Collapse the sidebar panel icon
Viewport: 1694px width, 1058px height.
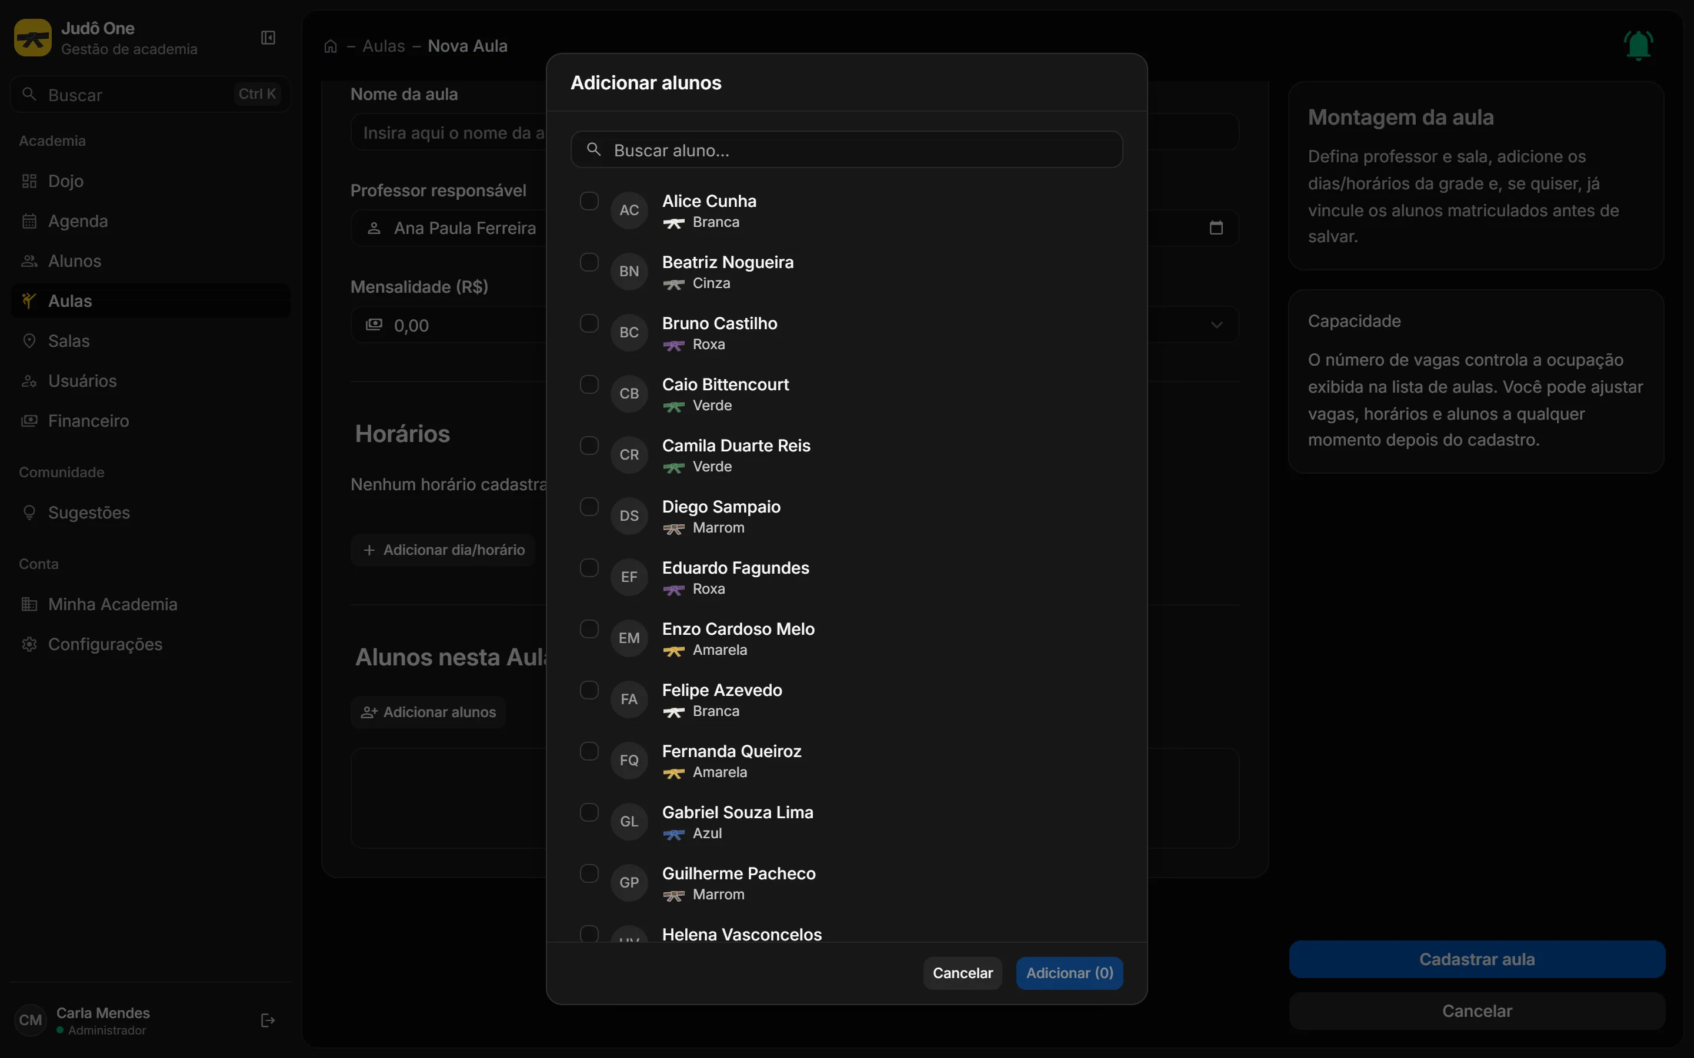tap(268, 38)
